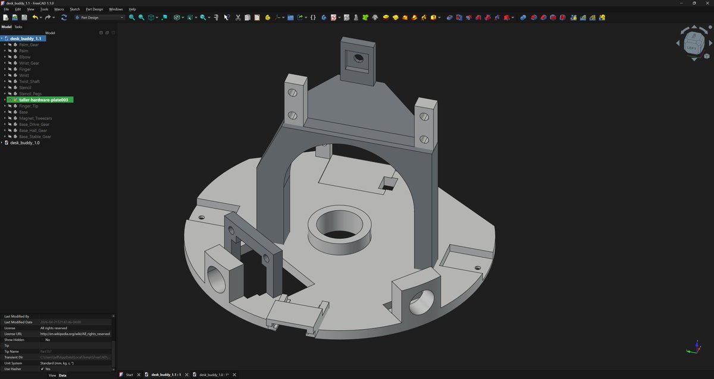Viewport: 714px width, 379px height.
Task: Click the New document icon
Action: [5, 17]
